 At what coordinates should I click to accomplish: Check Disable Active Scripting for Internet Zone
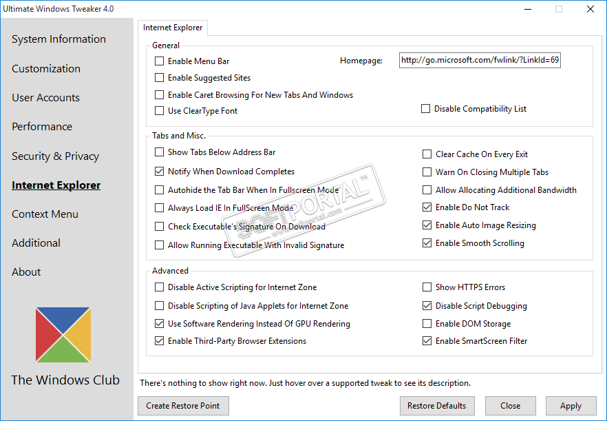point(159,287)
